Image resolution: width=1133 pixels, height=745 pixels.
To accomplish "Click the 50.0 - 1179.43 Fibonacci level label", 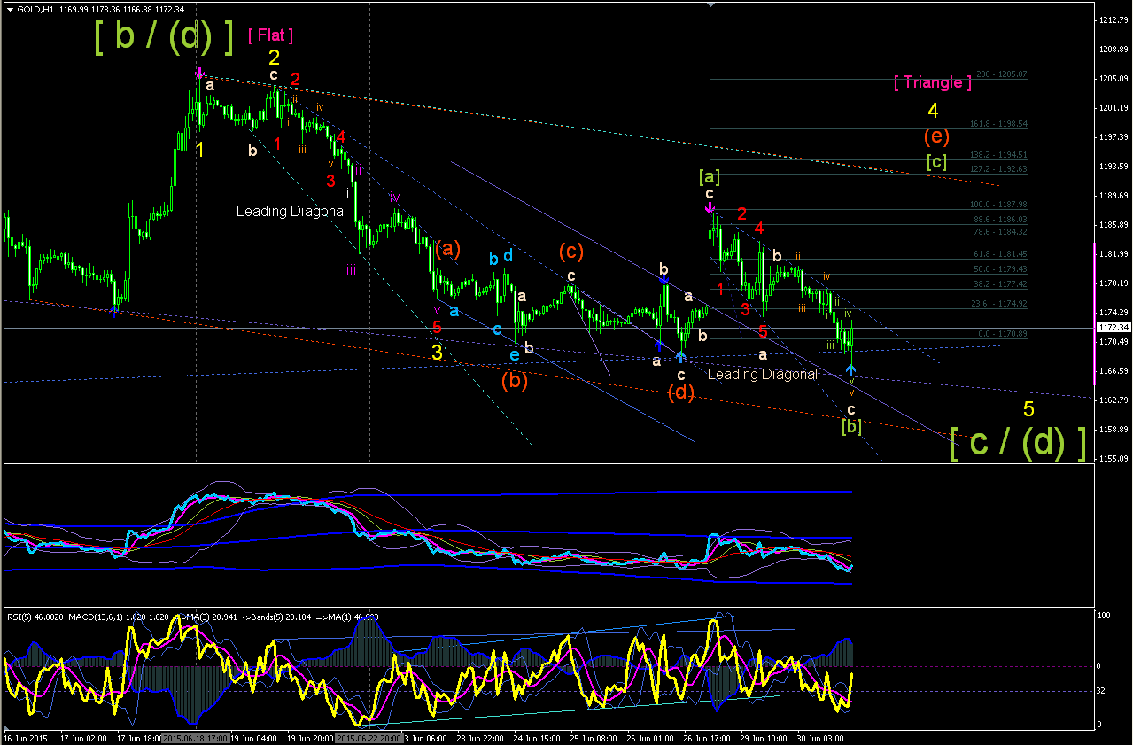I will [x=1000, y=268].
